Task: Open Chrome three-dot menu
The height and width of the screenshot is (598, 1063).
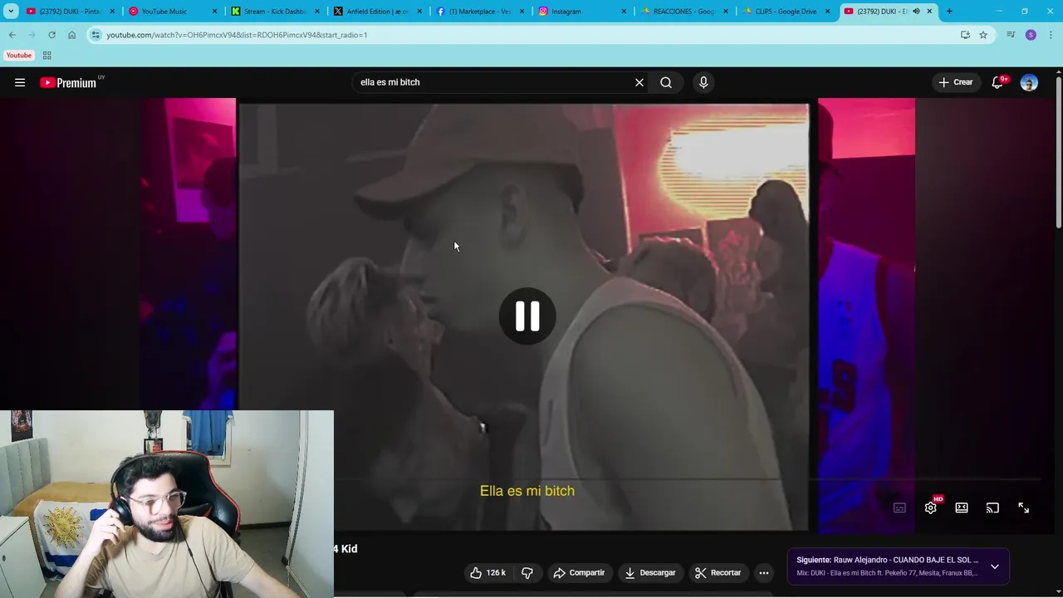Action: (x=1051, y=35)
